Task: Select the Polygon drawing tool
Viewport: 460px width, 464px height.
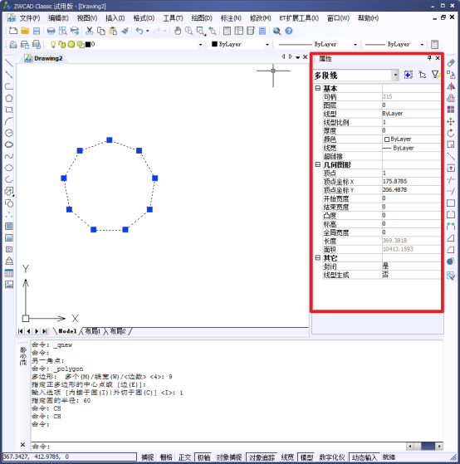Action: click(9, 98)
